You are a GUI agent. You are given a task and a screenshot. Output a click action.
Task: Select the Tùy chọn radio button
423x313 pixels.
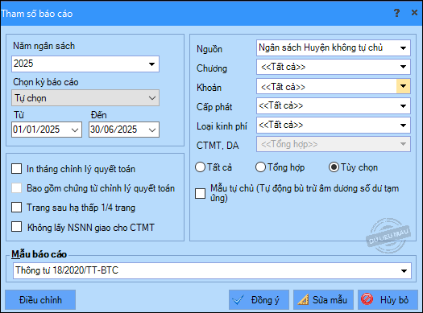[334, 167]
